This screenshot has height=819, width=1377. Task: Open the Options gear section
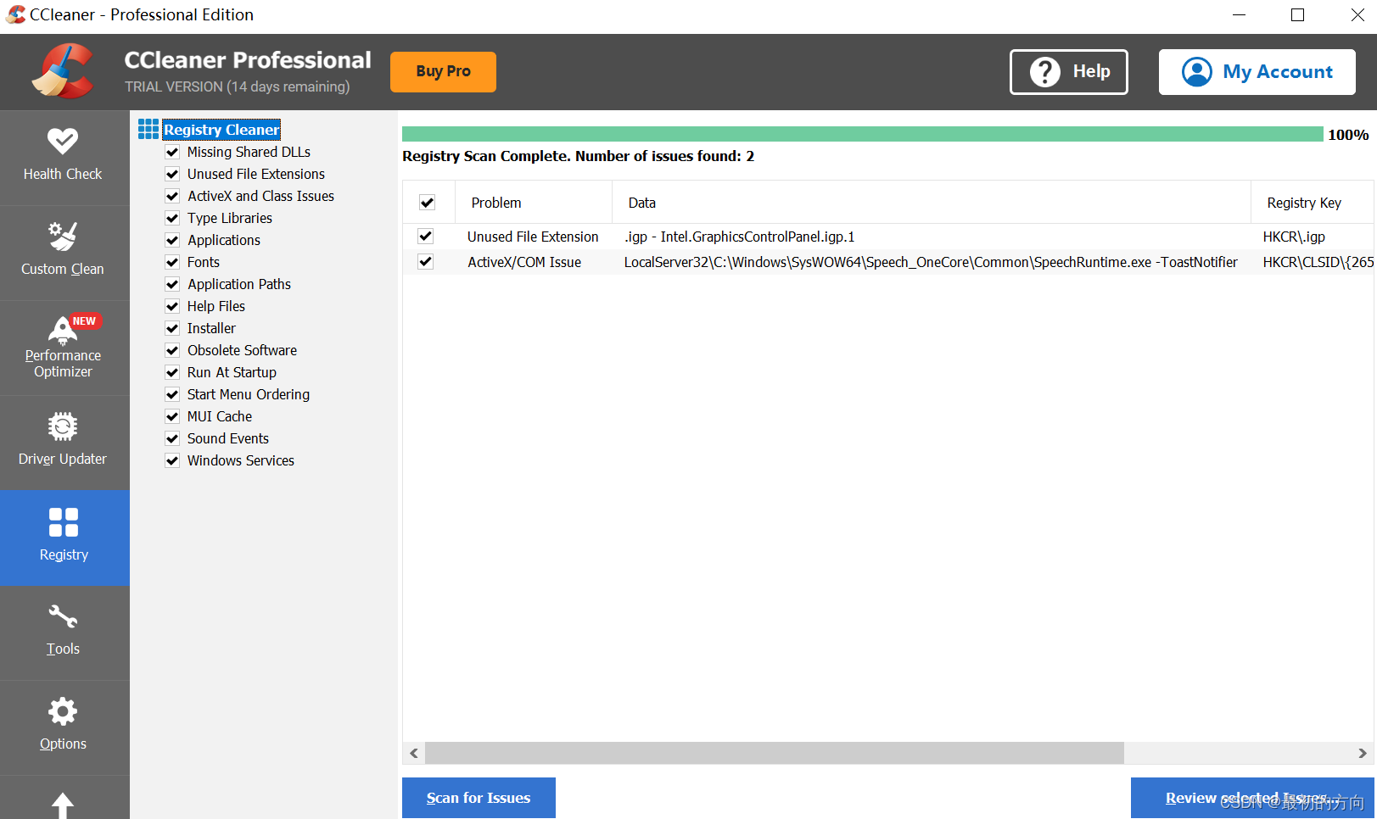pyautogui.click(x=64, y=727)
